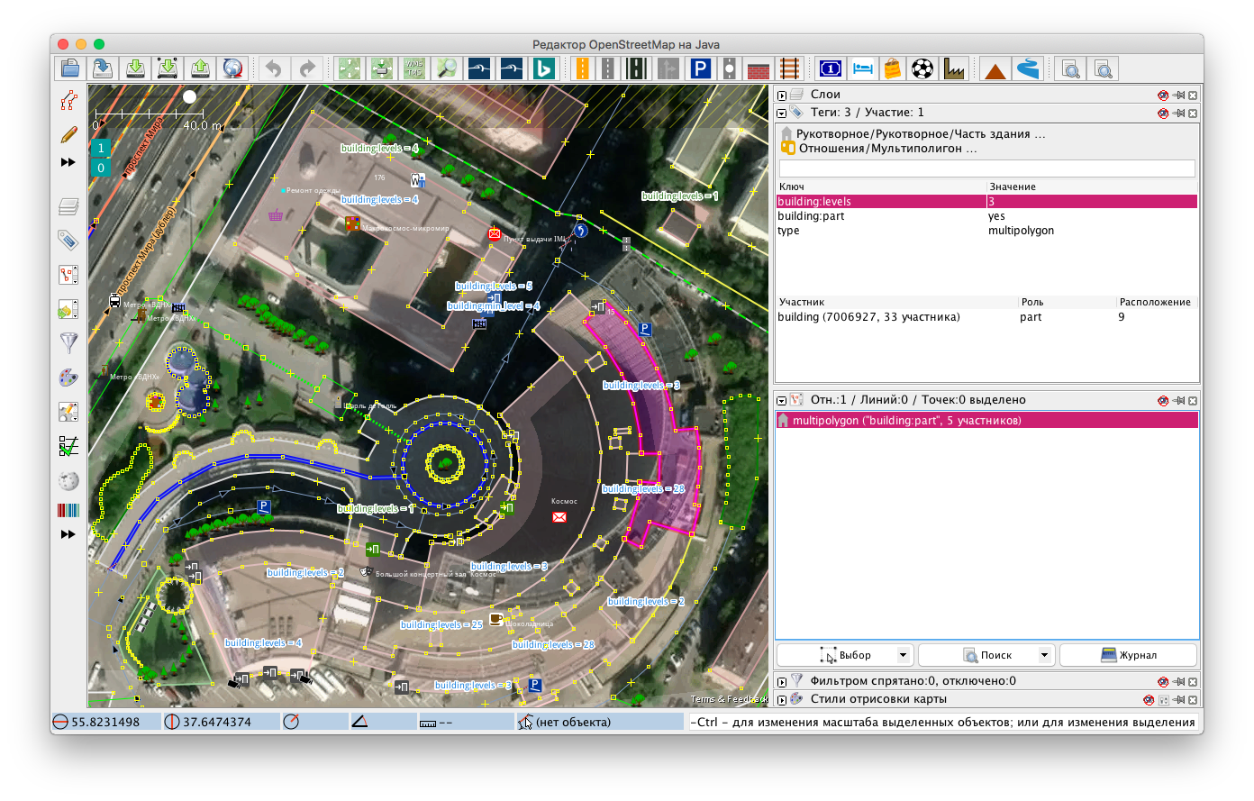The width and height of the screenshot is (1254, 801).
Task: Select the soccer ball sport preset
Action: click(x=922, y=68)
